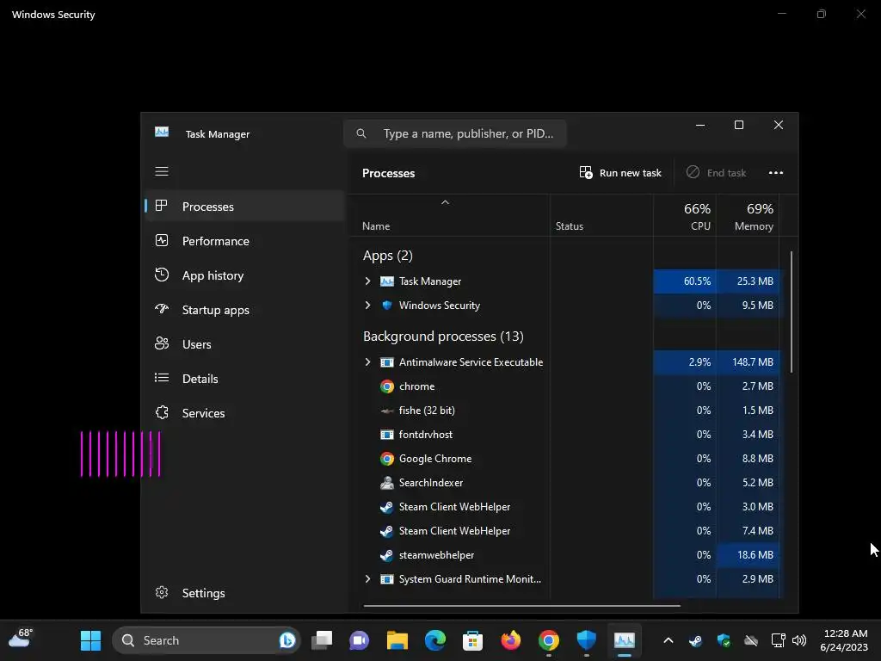The height and width of the screenshot is (661, 881).
Task: Collapse the column header chevron above Name
Action: pyautogui.click(x=445, y=202)
